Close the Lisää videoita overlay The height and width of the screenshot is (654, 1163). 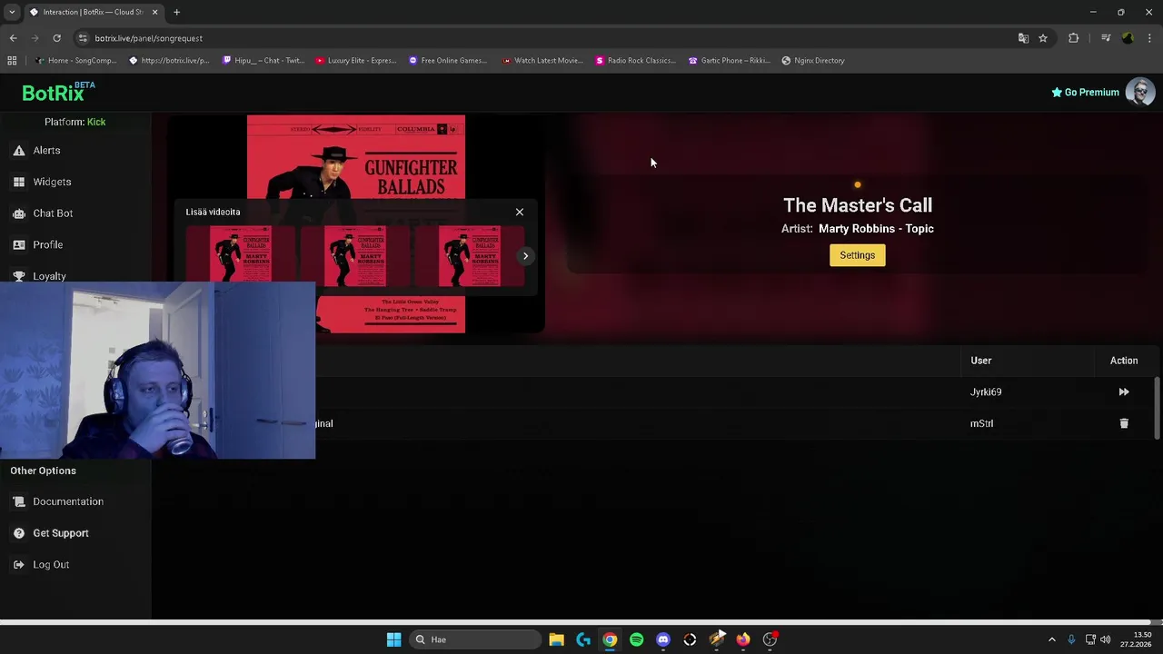pos(520,212)
